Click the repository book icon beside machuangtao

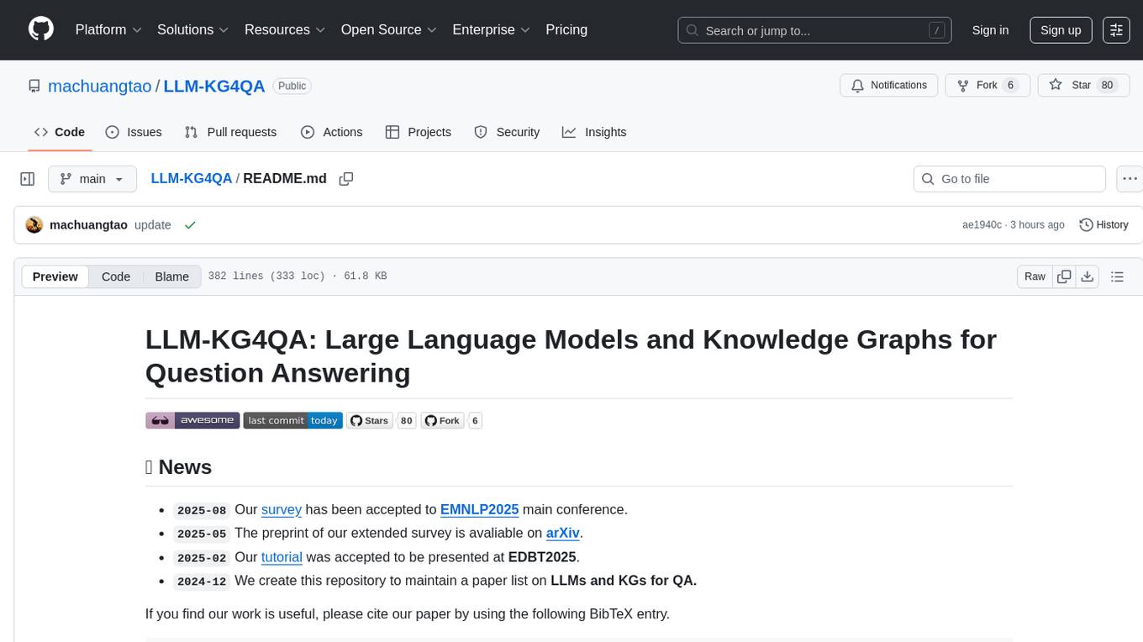34,86
